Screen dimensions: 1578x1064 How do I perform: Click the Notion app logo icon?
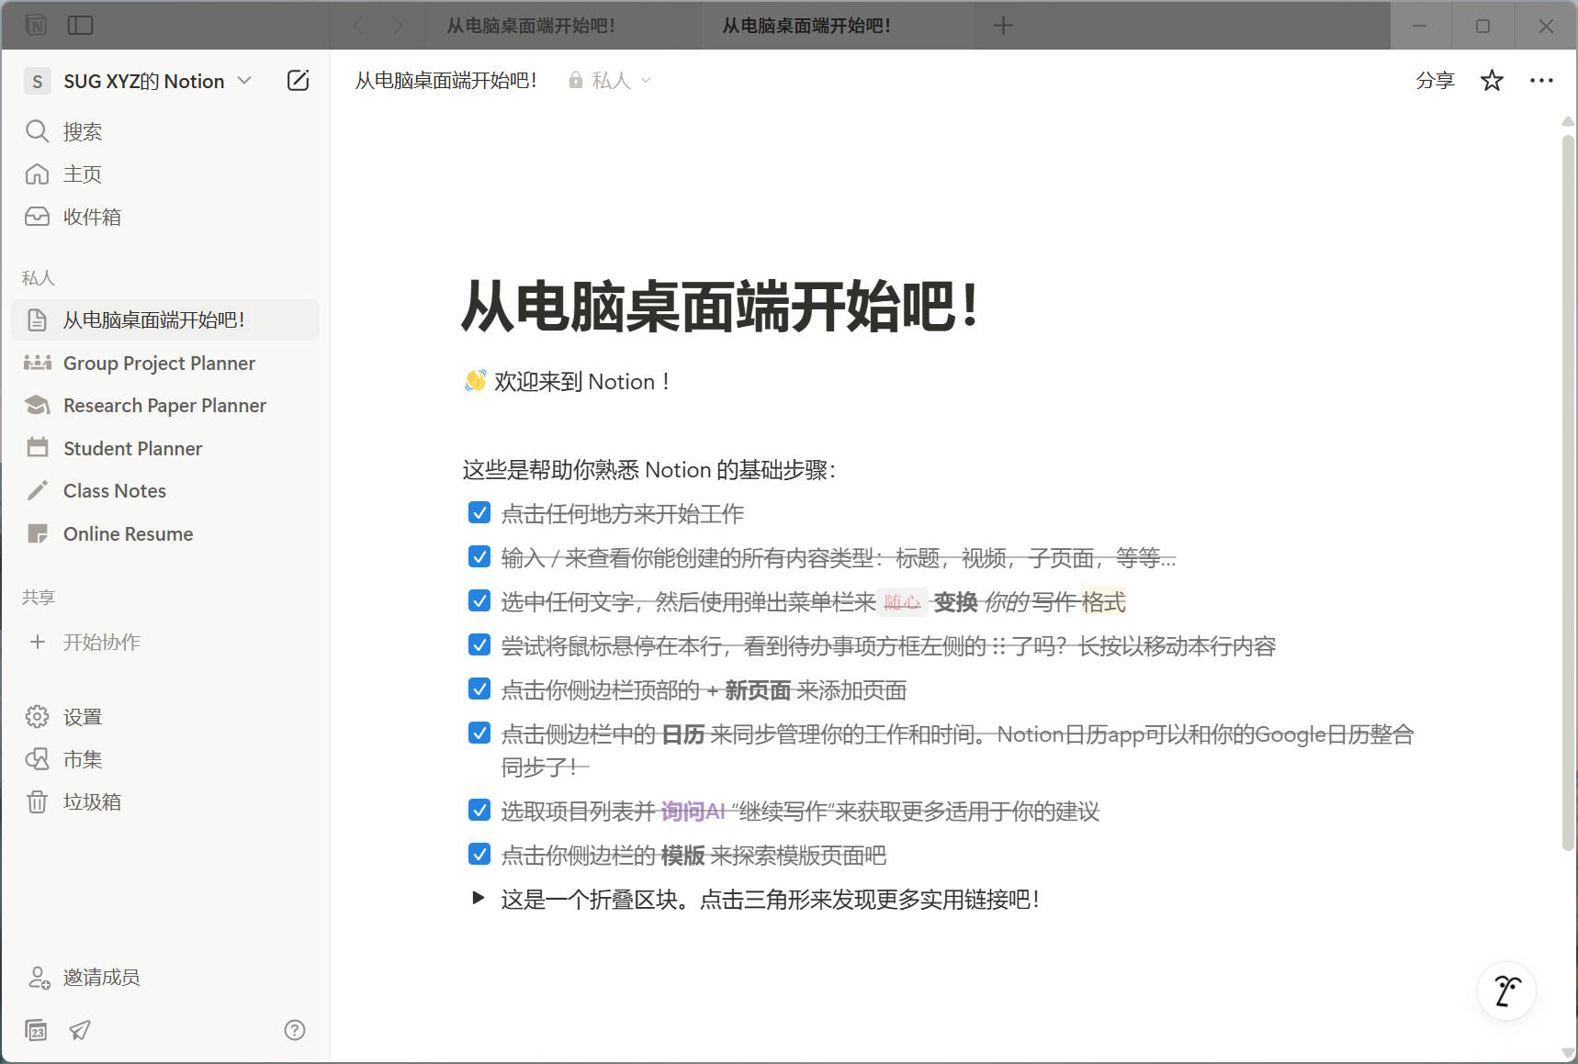coord(35,26)
